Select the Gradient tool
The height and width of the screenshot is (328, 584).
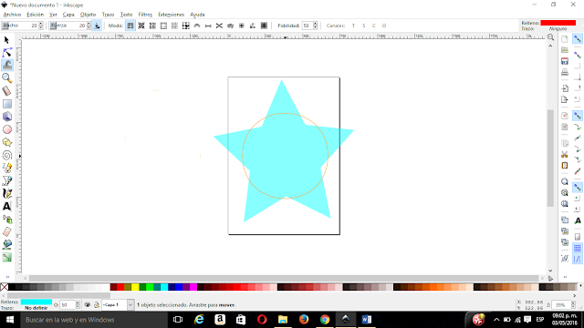click(x=6, y=257)
